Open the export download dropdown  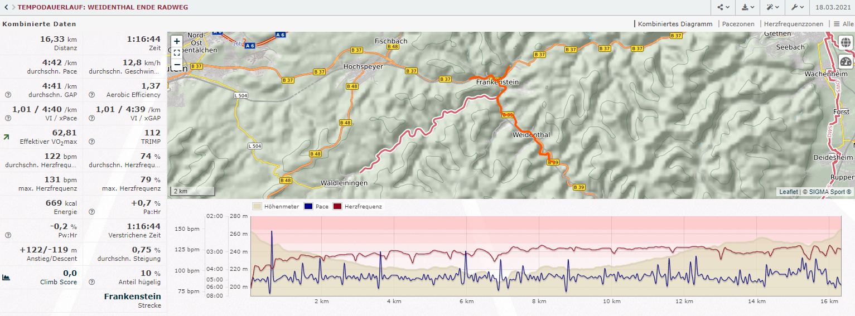tap(748, 8)
